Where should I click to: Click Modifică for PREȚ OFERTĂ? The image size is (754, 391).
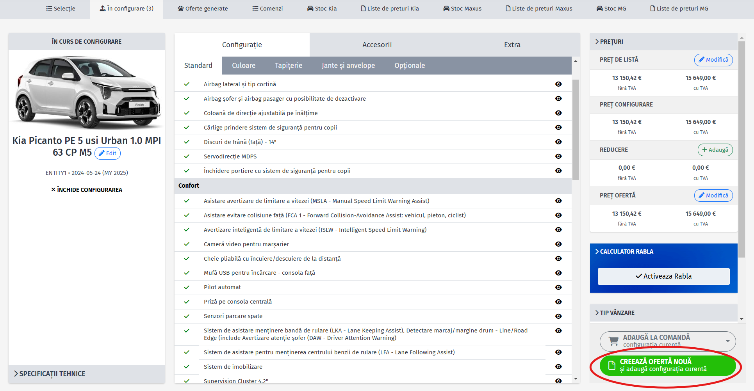[713, 195]
